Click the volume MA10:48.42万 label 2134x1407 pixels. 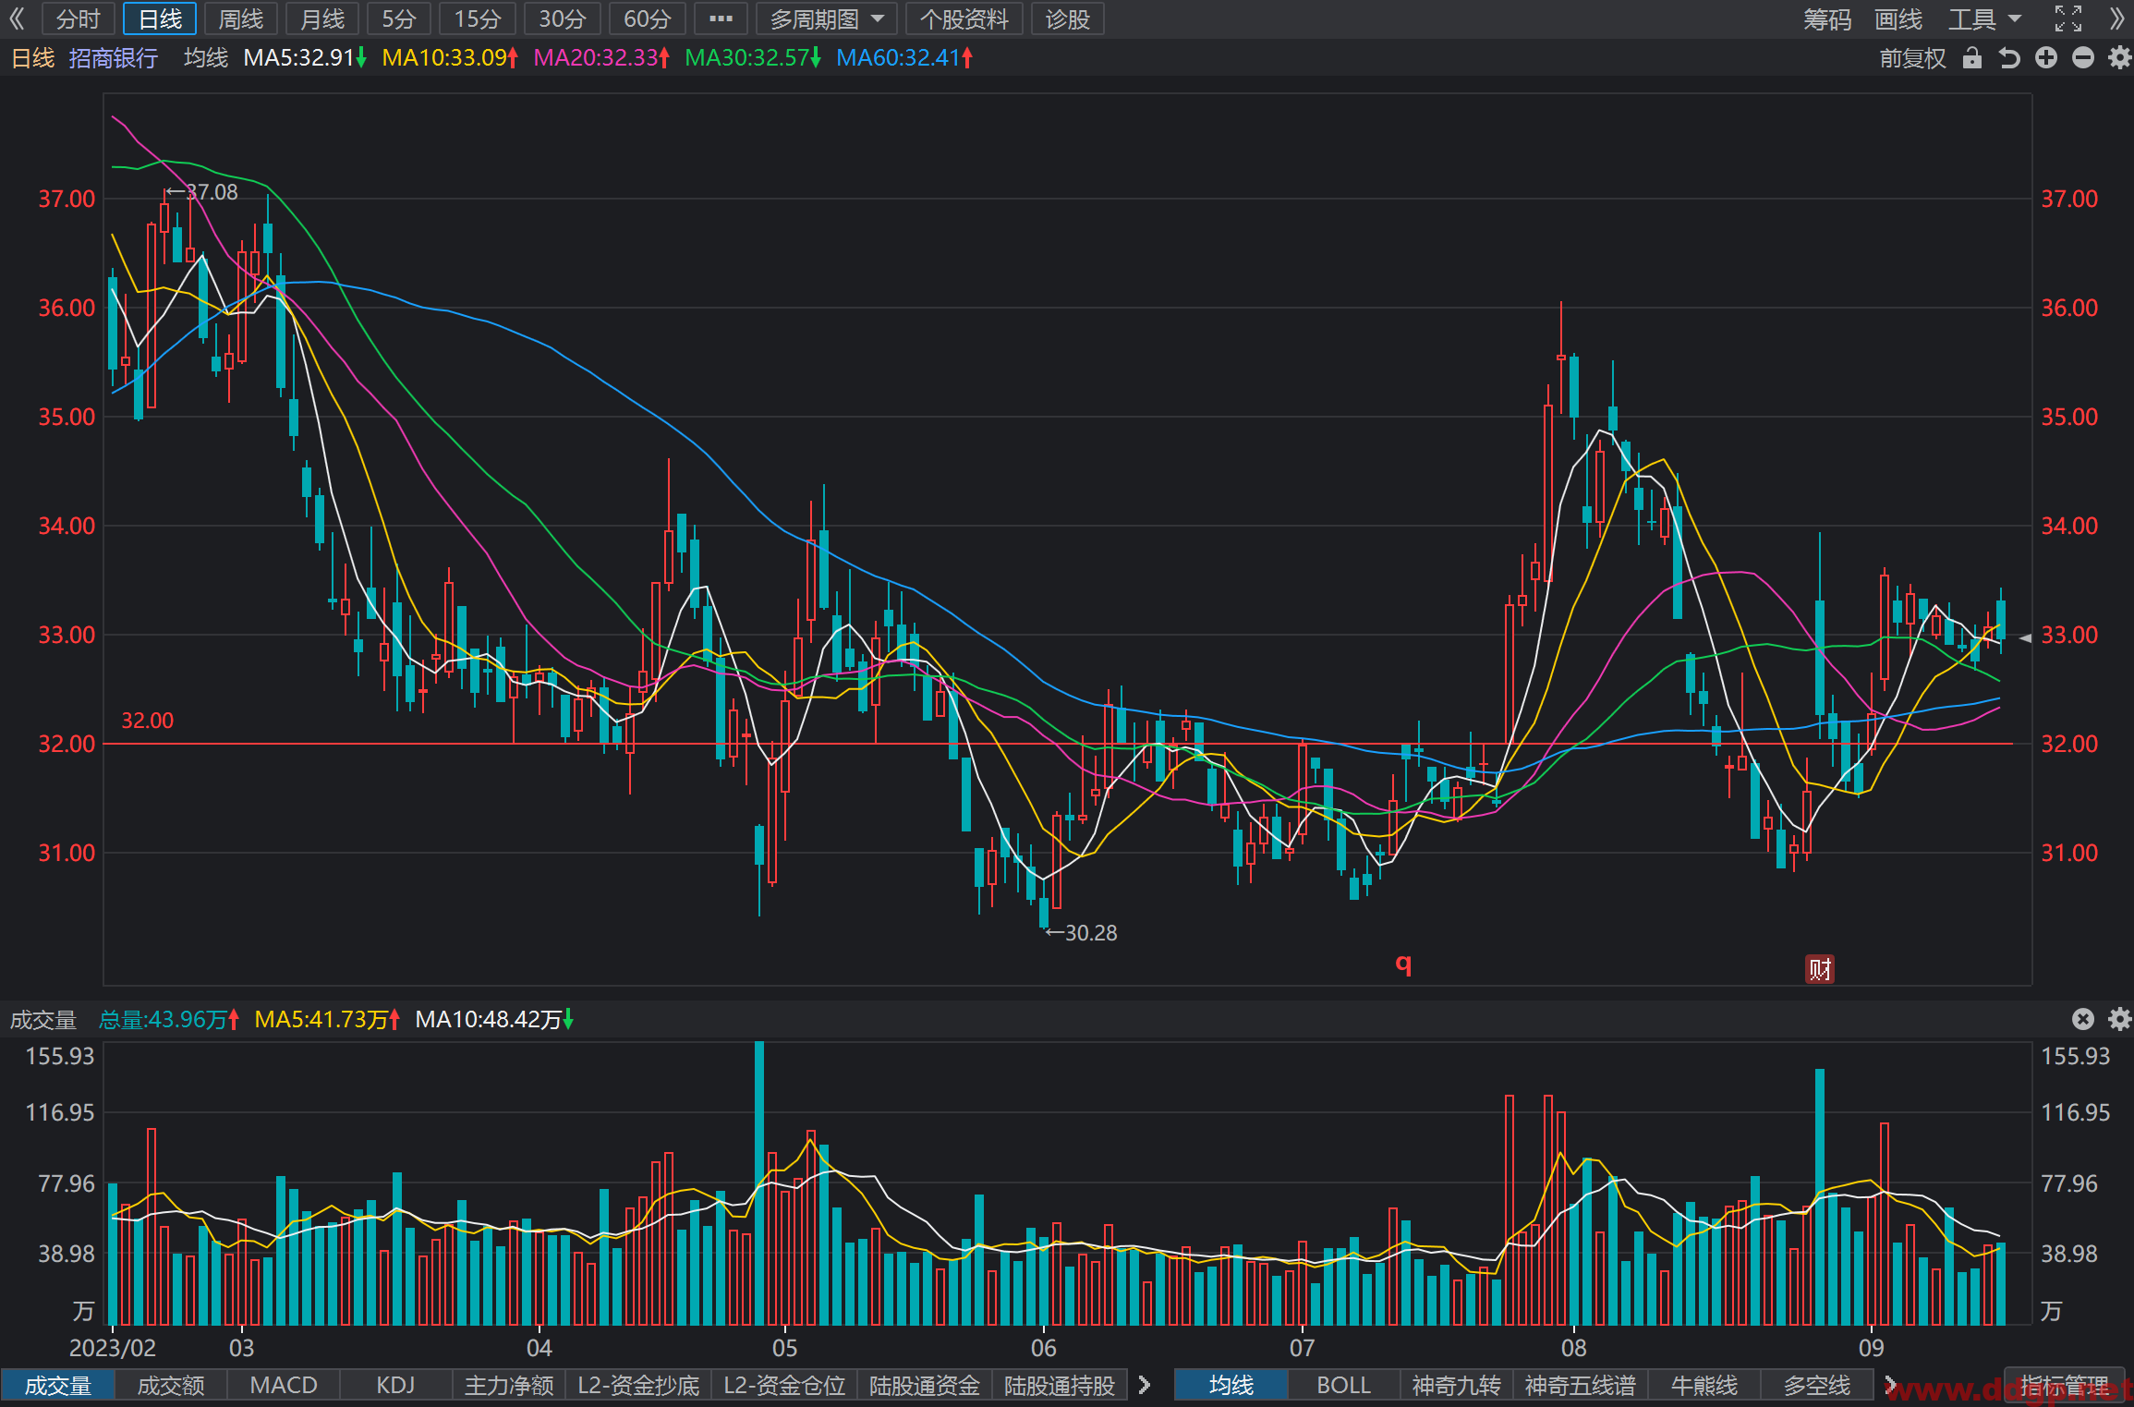[x=494, y=1019]
